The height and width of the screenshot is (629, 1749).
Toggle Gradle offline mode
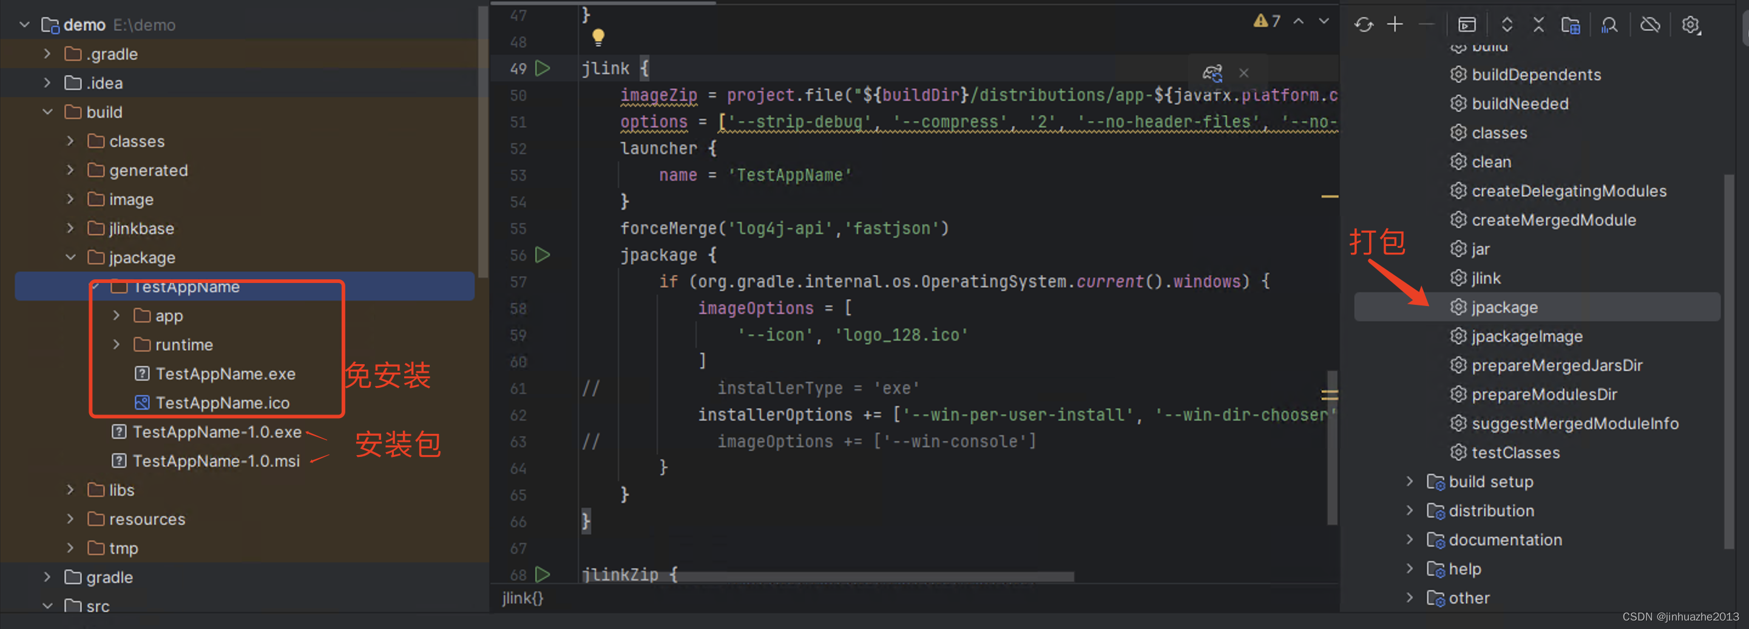pos(1649,25)
